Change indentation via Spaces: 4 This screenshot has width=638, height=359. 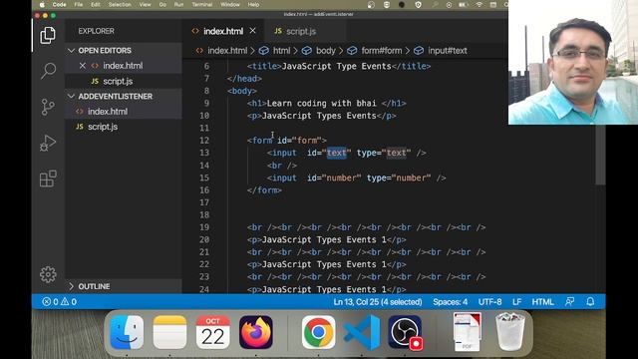click(450, 302)
